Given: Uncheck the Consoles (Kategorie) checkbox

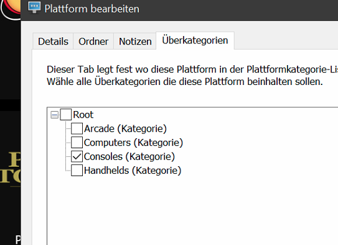Looking at the screenshot, I should (77, 156).
